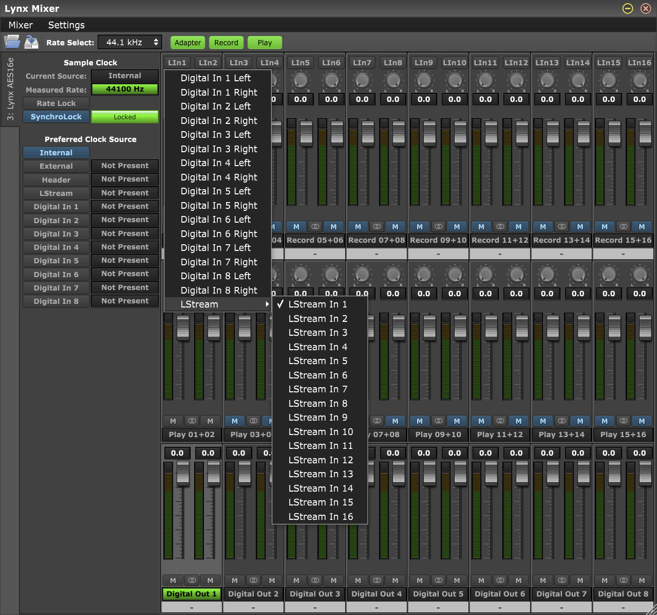
Task: Select the Digital Out 5 output button
Action: [438, 594]
